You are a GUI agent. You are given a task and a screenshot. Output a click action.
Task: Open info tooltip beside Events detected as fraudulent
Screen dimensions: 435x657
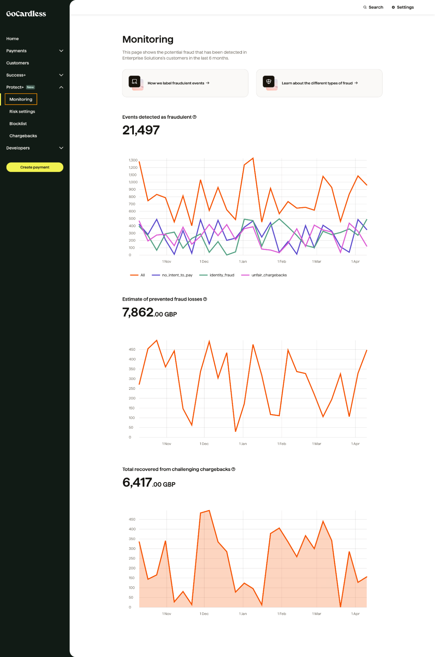195,117
